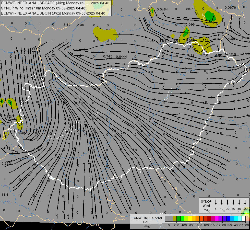
Task: Click the 'm/s' unit in wind legend
Action: point(206,210)
